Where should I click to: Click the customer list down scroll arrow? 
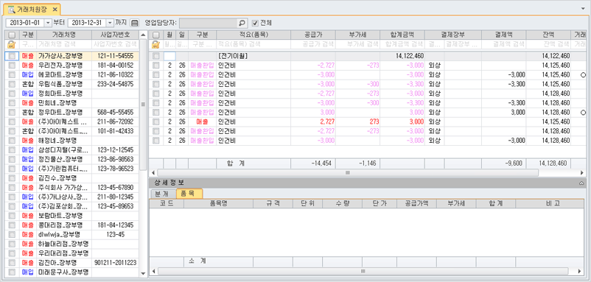143,273
